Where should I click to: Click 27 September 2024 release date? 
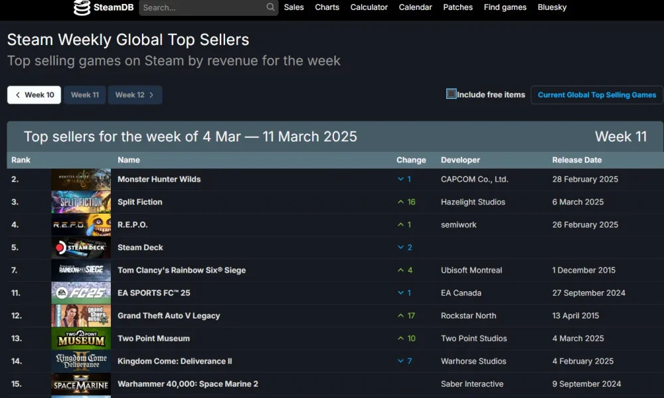pyautogui.click(x=588, y=293)
